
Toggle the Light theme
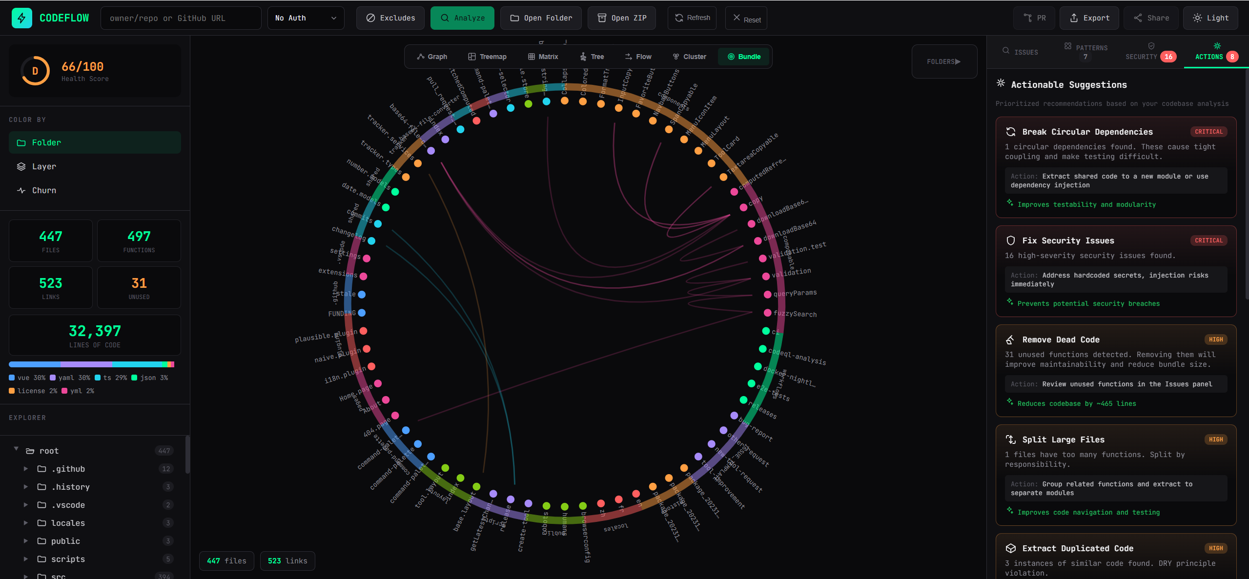click(x=1210, y=18)
